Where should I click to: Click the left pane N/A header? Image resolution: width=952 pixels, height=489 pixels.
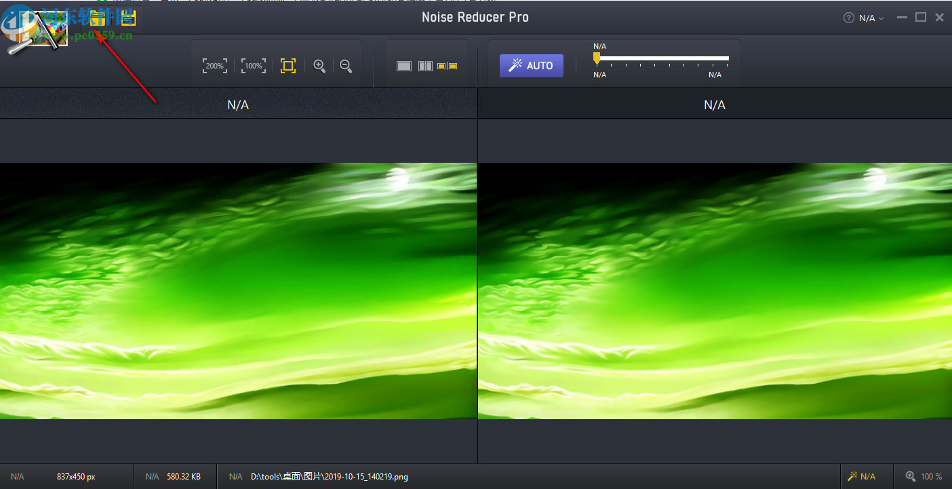click(238, 104)
